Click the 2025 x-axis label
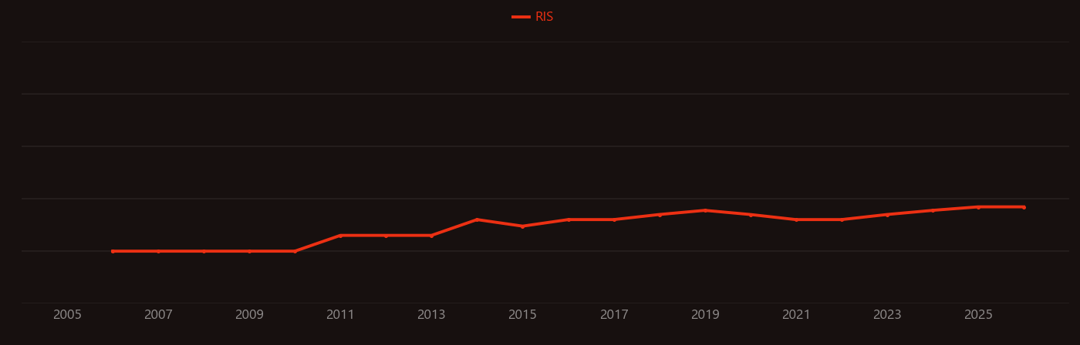The image size is (1080, 345). tap(978, 315)
